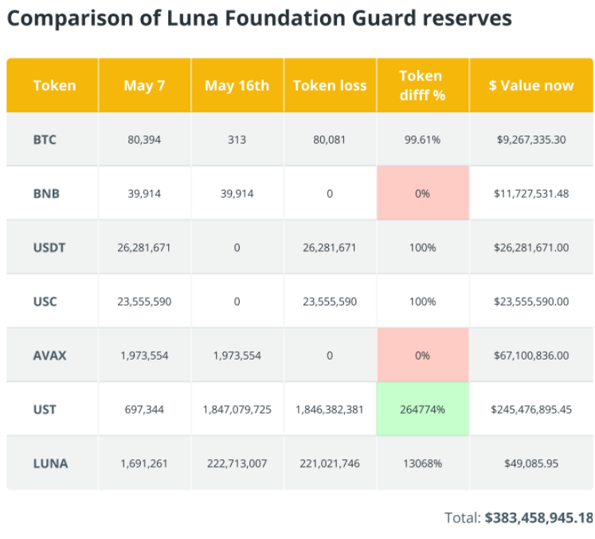Image resolution: width=595 pixels, height=539 pixels.
Task: Click value $11,727,531.48
Action: (x=531, y=194)
